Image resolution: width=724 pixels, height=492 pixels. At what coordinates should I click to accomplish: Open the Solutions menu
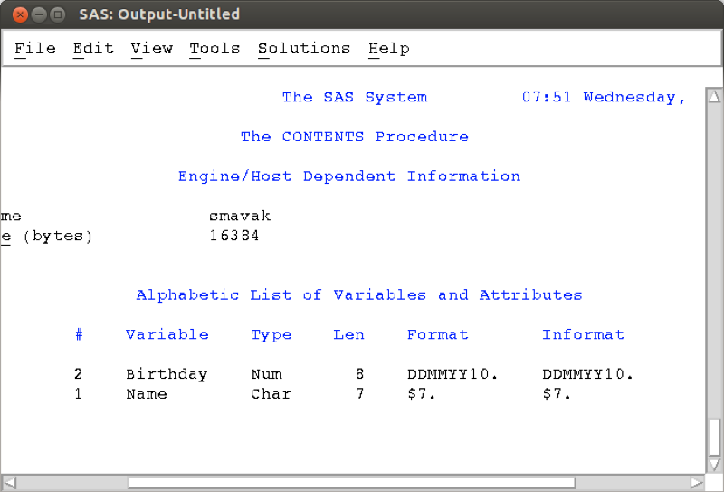click(304, 48)
